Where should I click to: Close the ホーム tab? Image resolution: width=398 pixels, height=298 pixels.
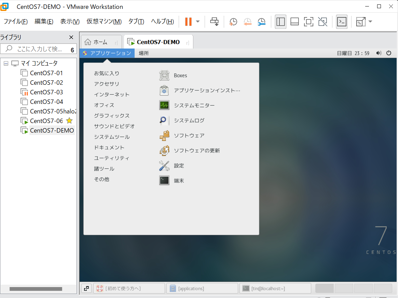click(116, 43)
